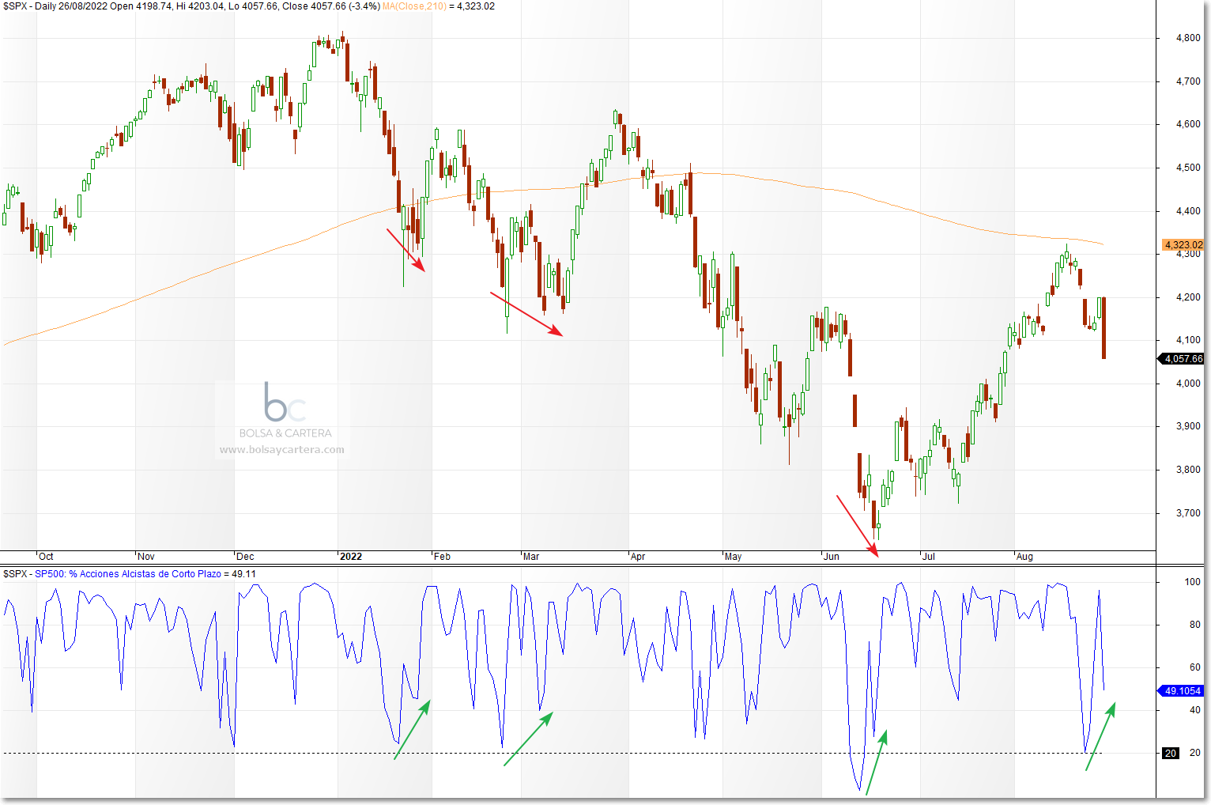Select the black 4,057.66 last close tag

tap(1182, 359)
